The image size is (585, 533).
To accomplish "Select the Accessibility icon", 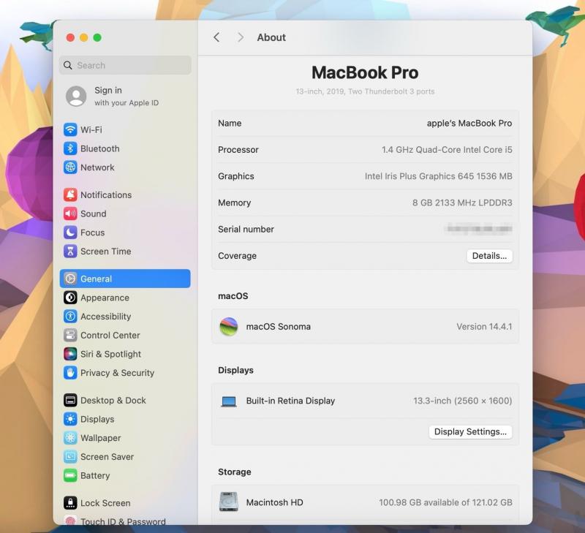I will tap(70, 317).
